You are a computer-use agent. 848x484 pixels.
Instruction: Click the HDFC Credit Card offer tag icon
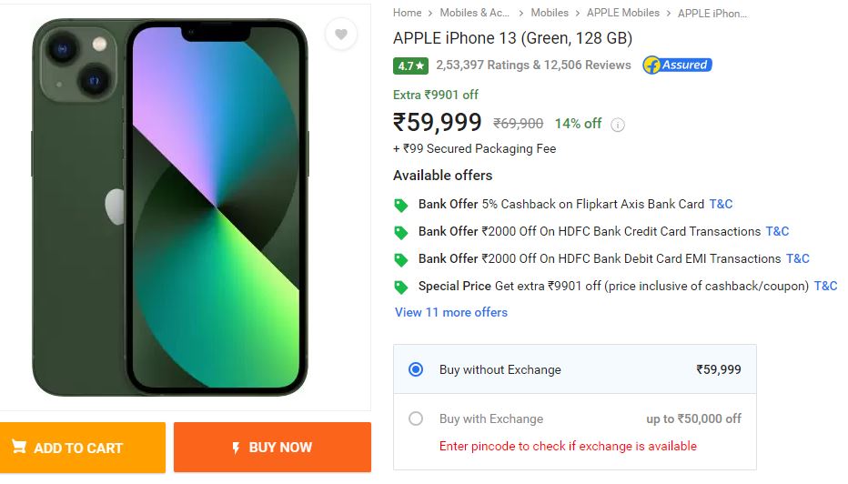(x=400, y=233)
